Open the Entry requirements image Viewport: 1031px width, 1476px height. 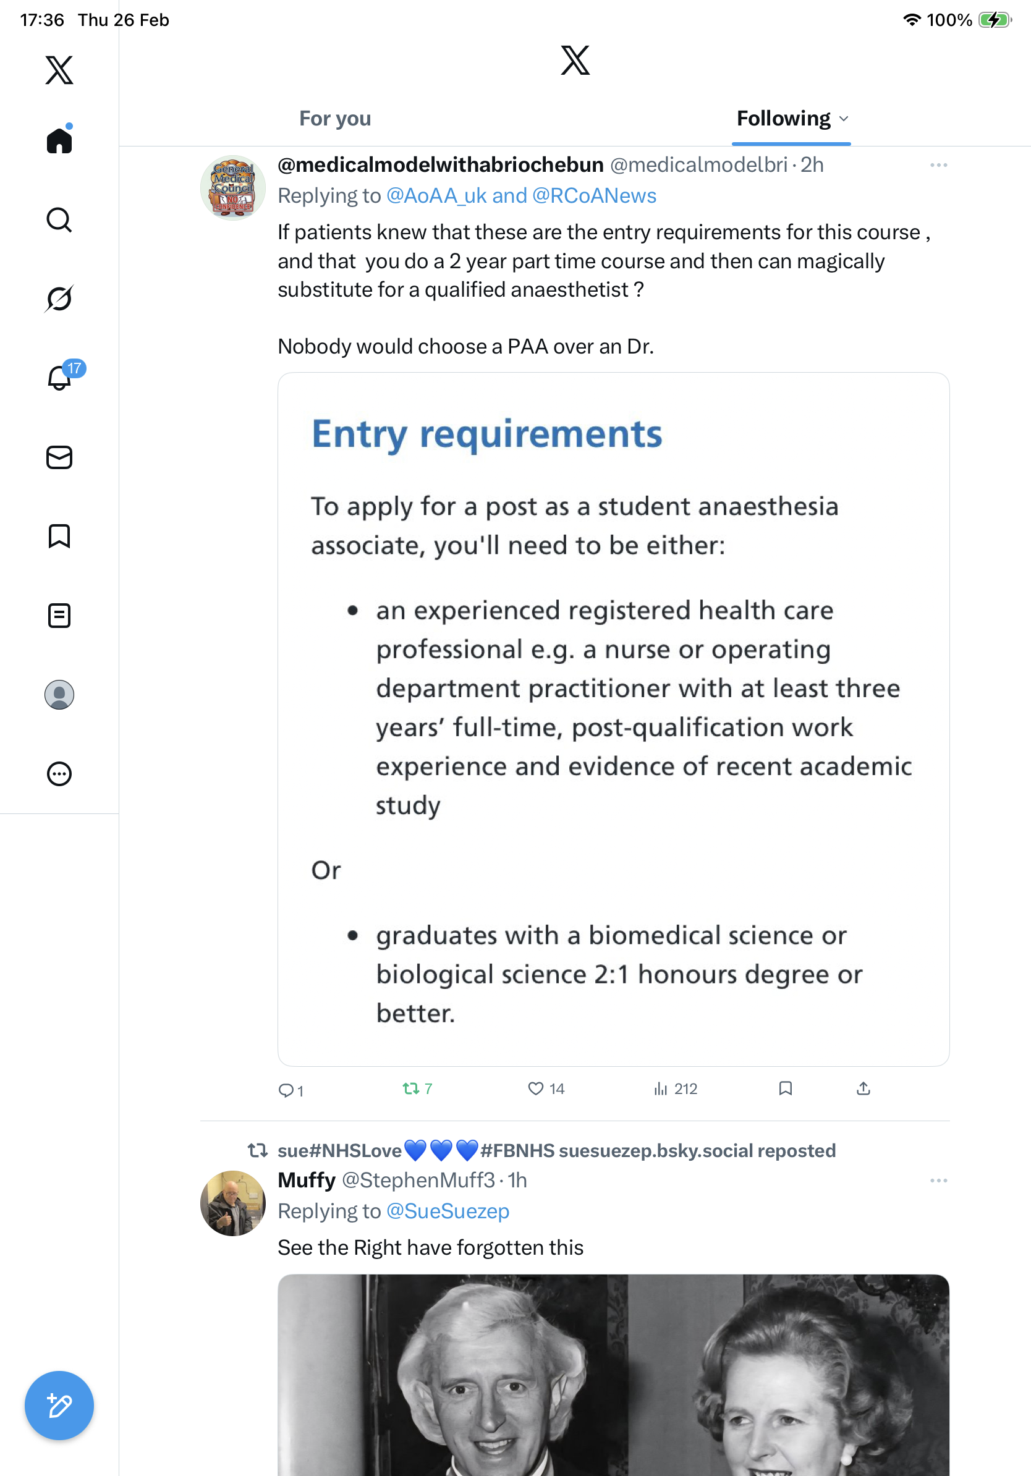pos(613,719)
